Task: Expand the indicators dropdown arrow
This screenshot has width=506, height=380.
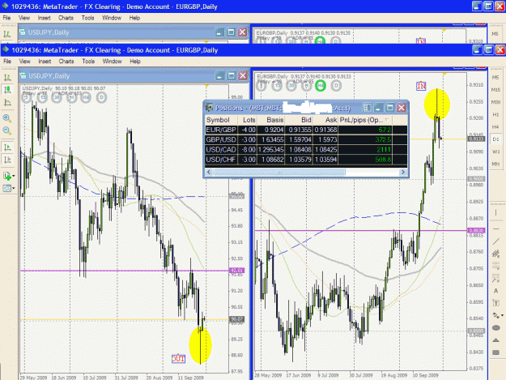Action: coord(14,177)
